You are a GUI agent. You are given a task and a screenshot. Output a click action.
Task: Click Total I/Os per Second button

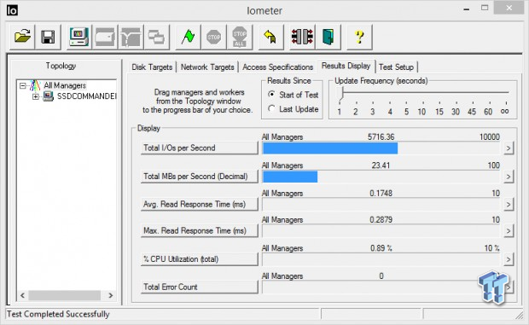point(199,148)
